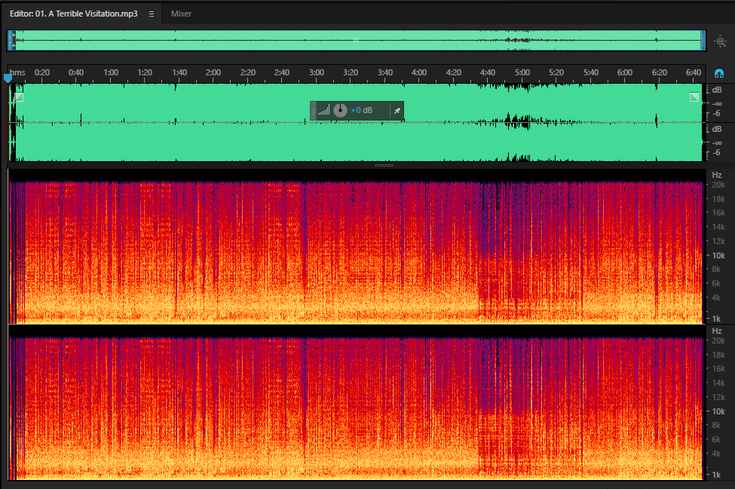Click the Zoom Out Full magnifier icon
Viewport: 735px width, 489px height.
pos(721,41)
